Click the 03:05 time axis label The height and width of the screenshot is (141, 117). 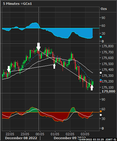(85, 134)
